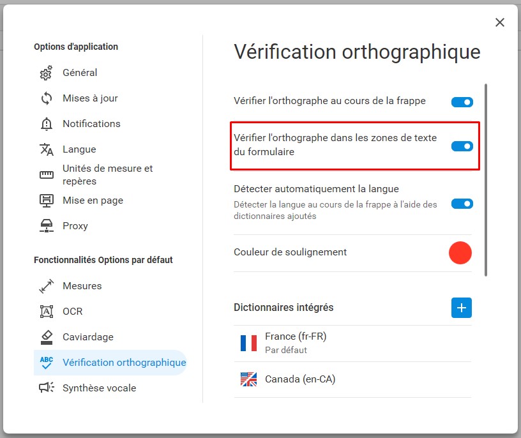This screenshot has height=438, width=521.
Task: Turn off automatic language detection
Action: [462, 204]
